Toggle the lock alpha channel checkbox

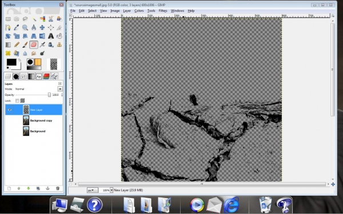(22, 100)
